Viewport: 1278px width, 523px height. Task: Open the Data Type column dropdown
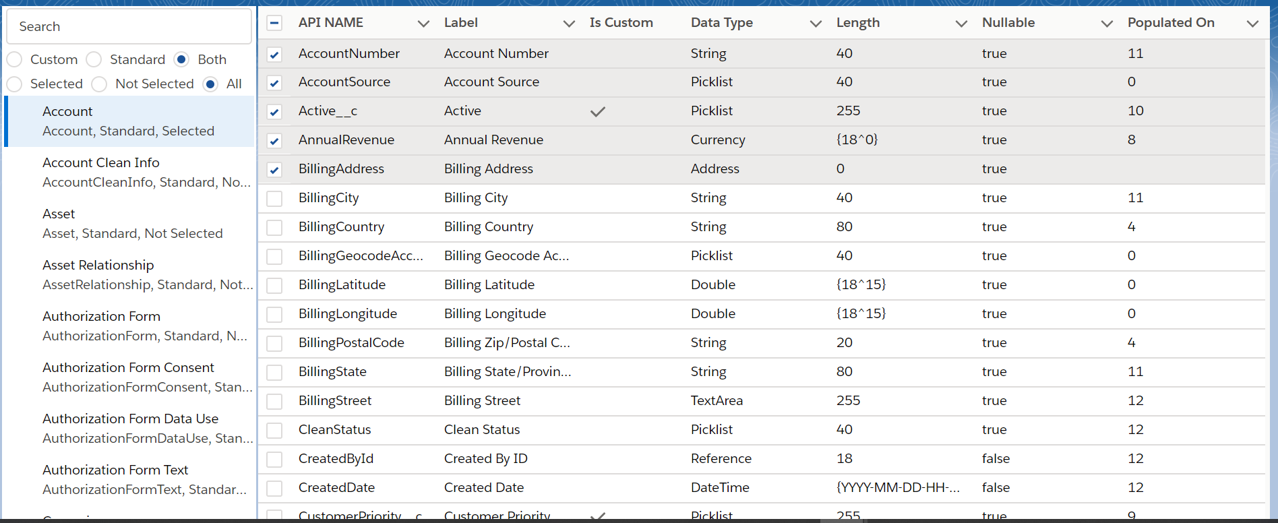(816, 24)
